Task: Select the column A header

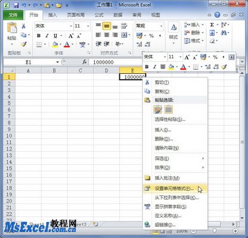Action: coord(28,70)
